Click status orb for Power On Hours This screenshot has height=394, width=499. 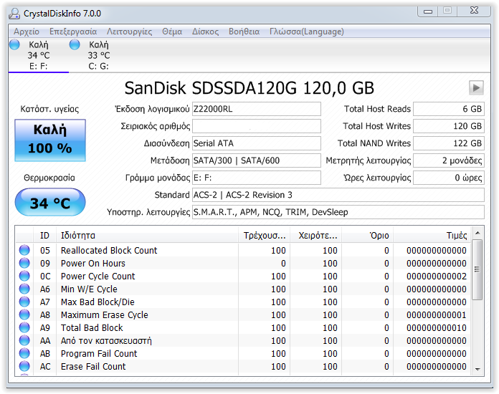pyautogui.click(x=24, y=263)
